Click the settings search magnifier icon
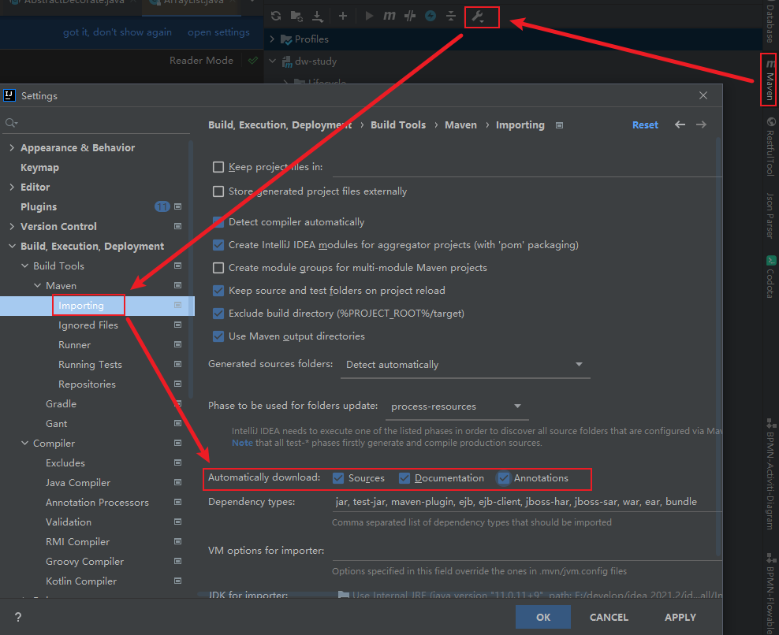Screen dimensions: 779x635 click(11, 123)
